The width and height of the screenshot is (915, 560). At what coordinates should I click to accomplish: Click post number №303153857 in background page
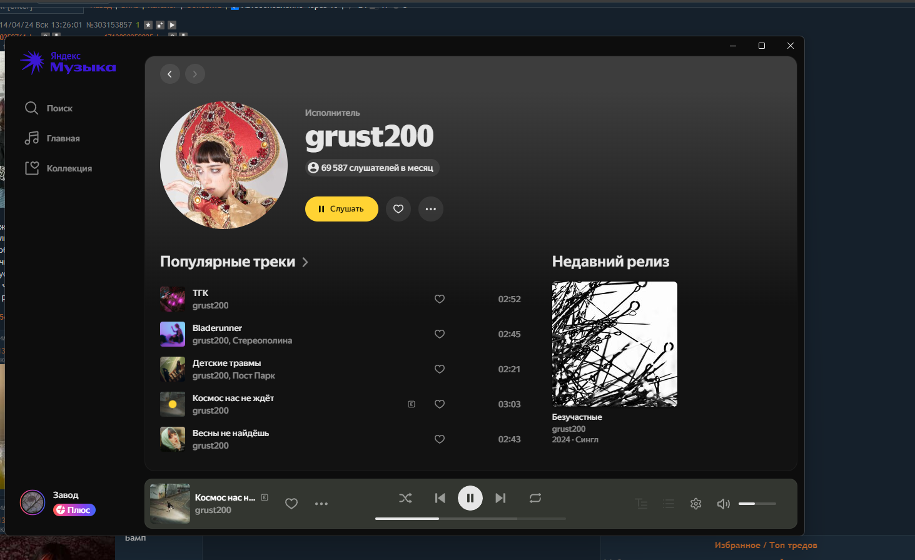click(109, 25)
